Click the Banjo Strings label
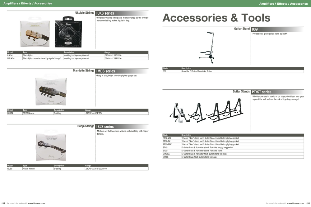 click(86, 126)
